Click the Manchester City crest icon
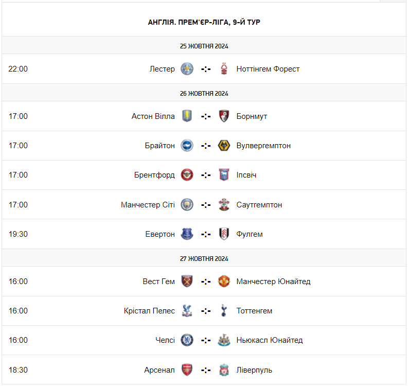The width and height of the screenshot is (408, 386). click(187, 205)
